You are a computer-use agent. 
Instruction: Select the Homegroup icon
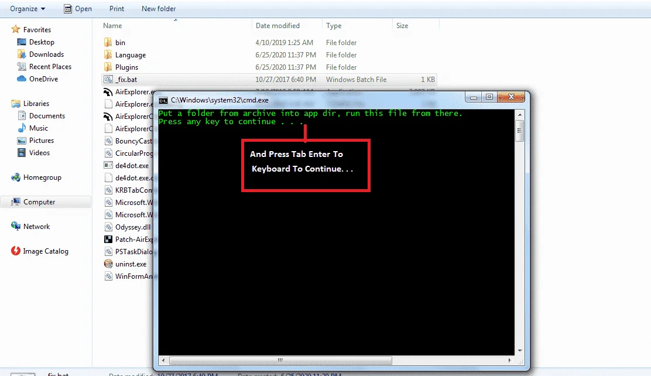[16, 177]
